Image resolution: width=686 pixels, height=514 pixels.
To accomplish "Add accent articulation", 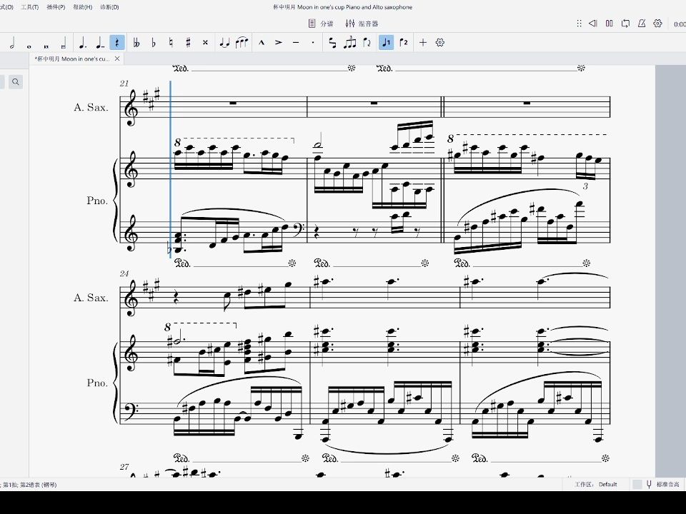I will coord(278,43).
